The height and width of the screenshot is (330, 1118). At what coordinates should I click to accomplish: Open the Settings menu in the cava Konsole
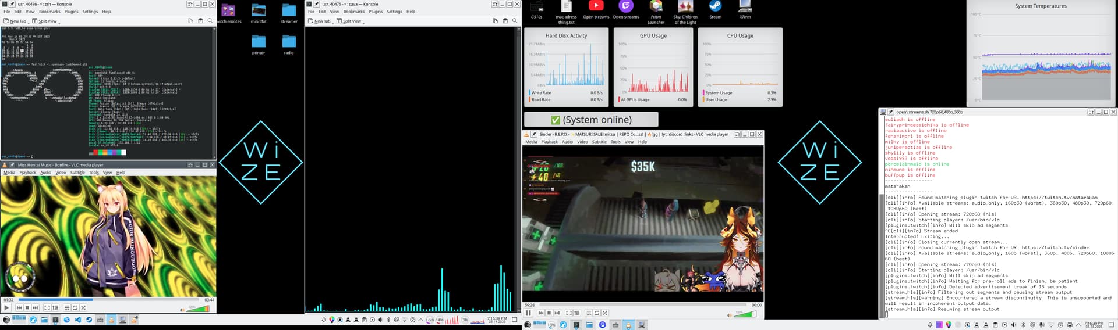pyautogui.click(x=394, y=12)
